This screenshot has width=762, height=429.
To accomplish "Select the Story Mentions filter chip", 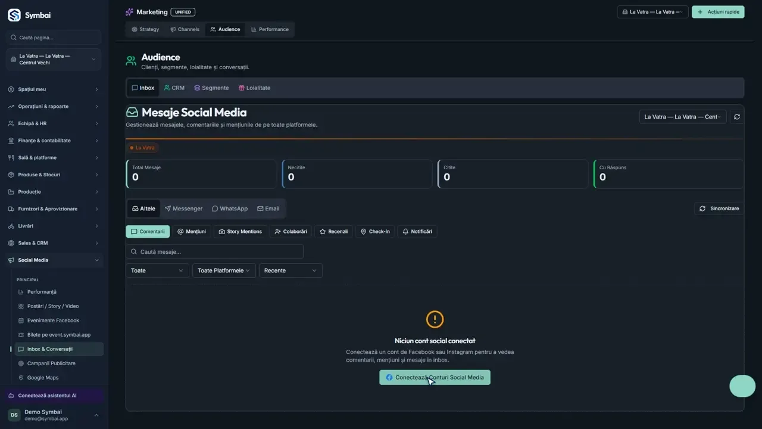I will 241,231.
